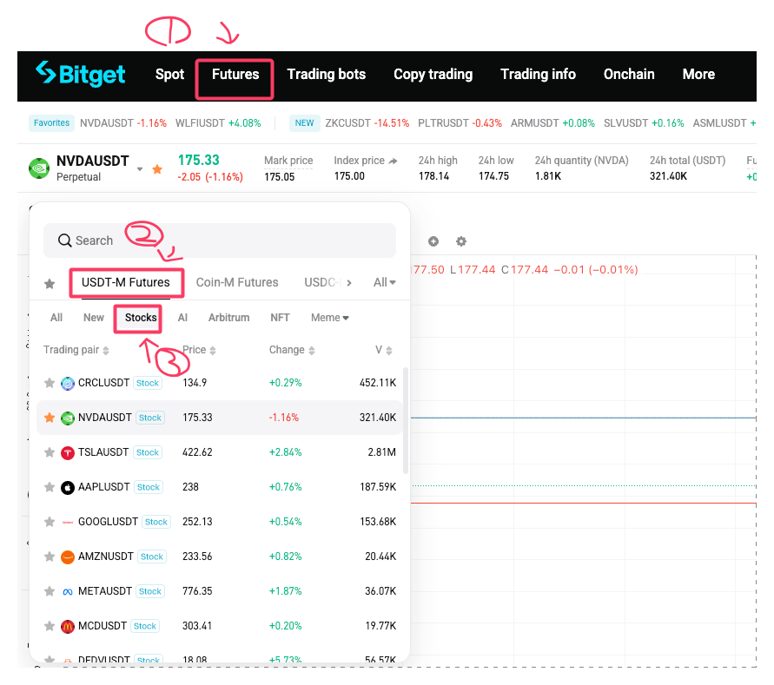This screenshot has height=685, width=774.
Task: Click the Index price share arrow icon
Action: pos(394,161)
